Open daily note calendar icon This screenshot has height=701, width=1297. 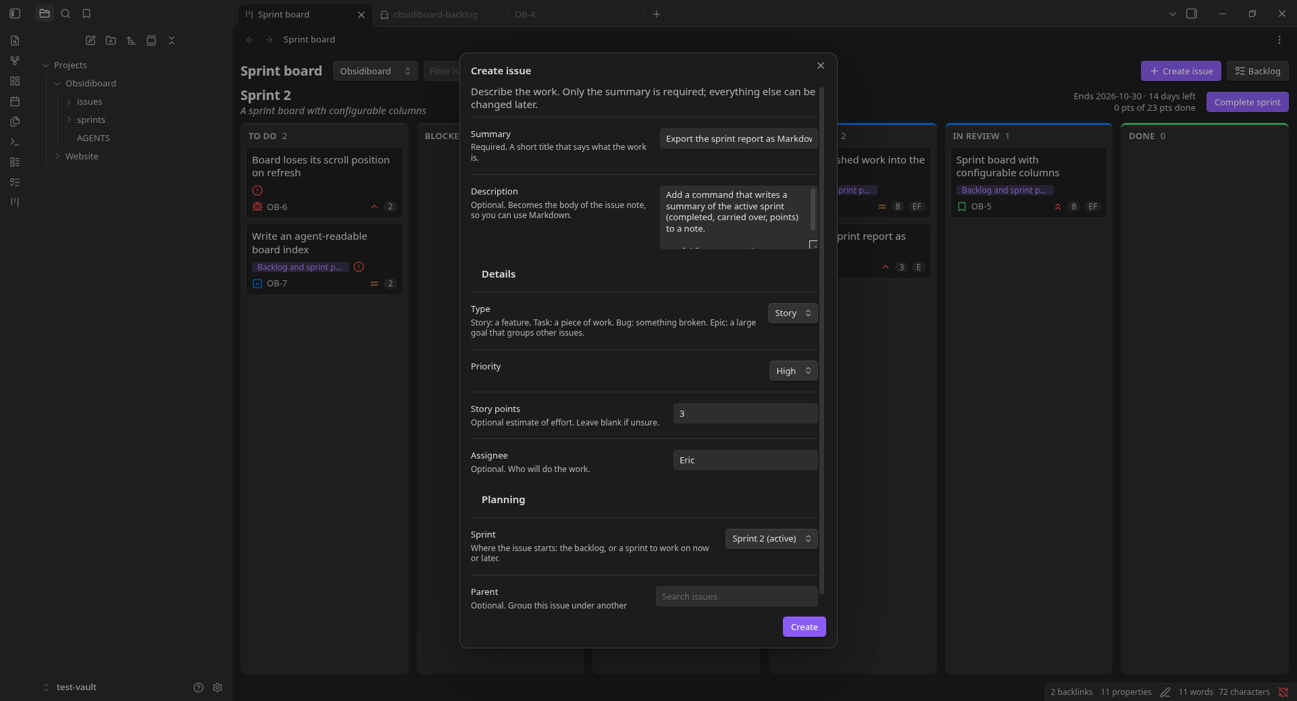click(x=15, y=101)
